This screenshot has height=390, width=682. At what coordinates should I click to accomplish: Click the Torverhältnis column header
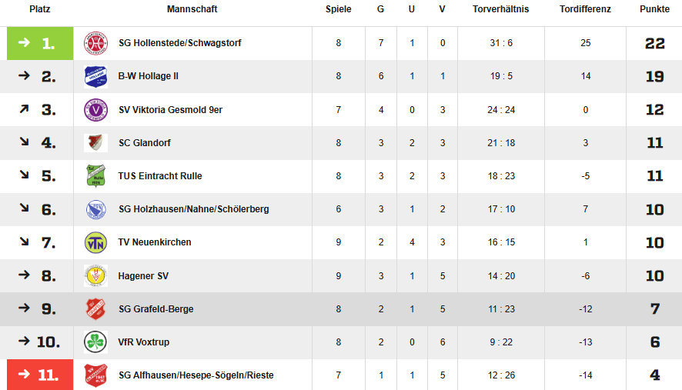click(501, 9)
